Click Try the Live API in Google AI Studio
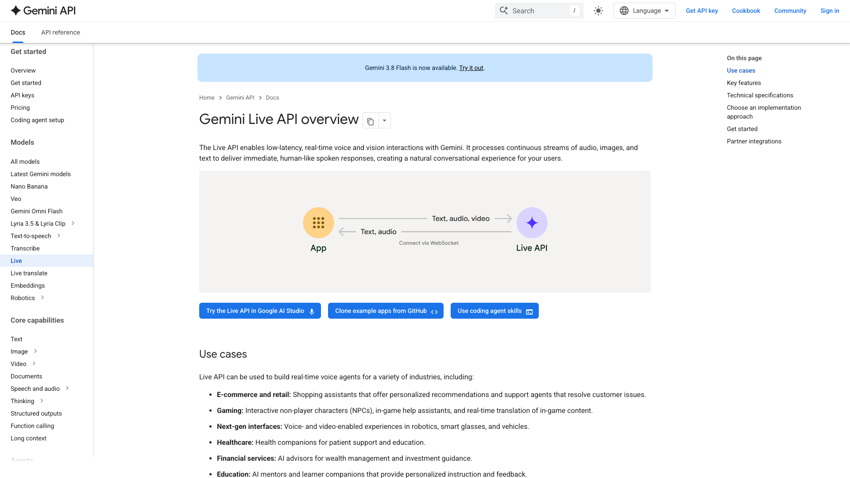The image size is (850, 478). pyautogui.click(x=260, y=311)
